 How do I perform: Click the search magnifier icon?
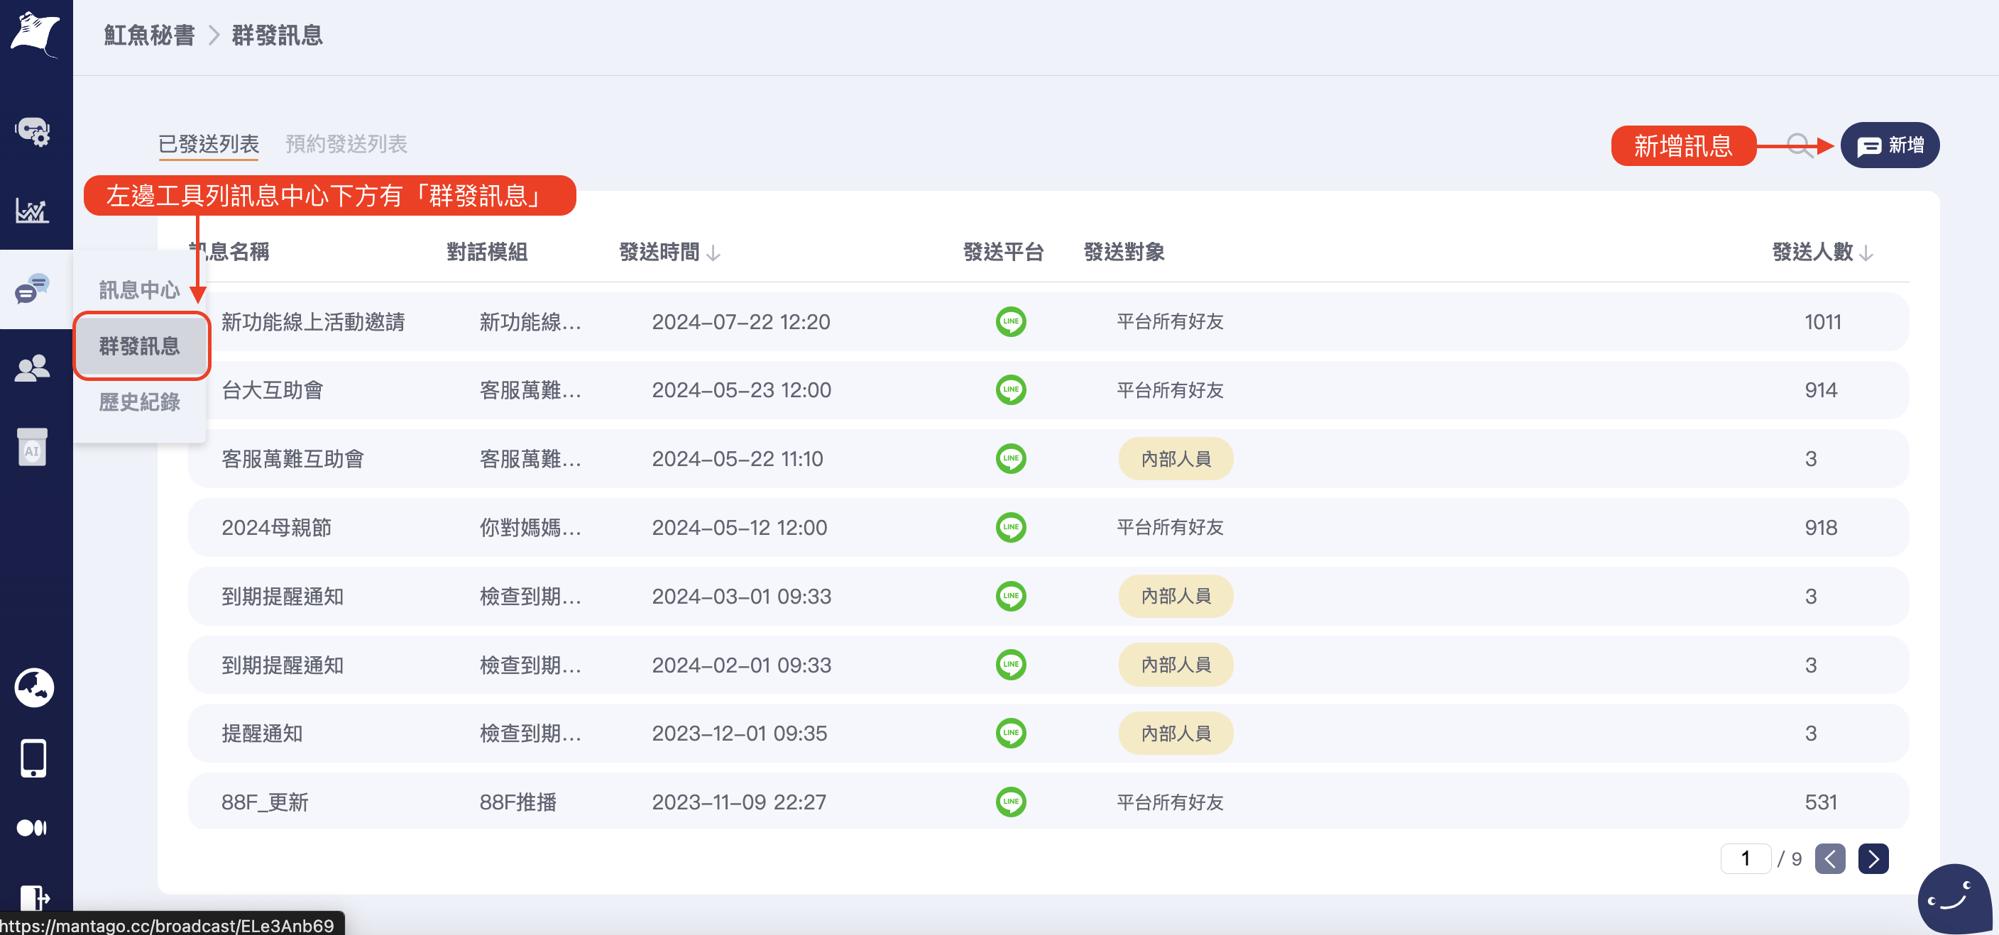(x=1798, y=145)
